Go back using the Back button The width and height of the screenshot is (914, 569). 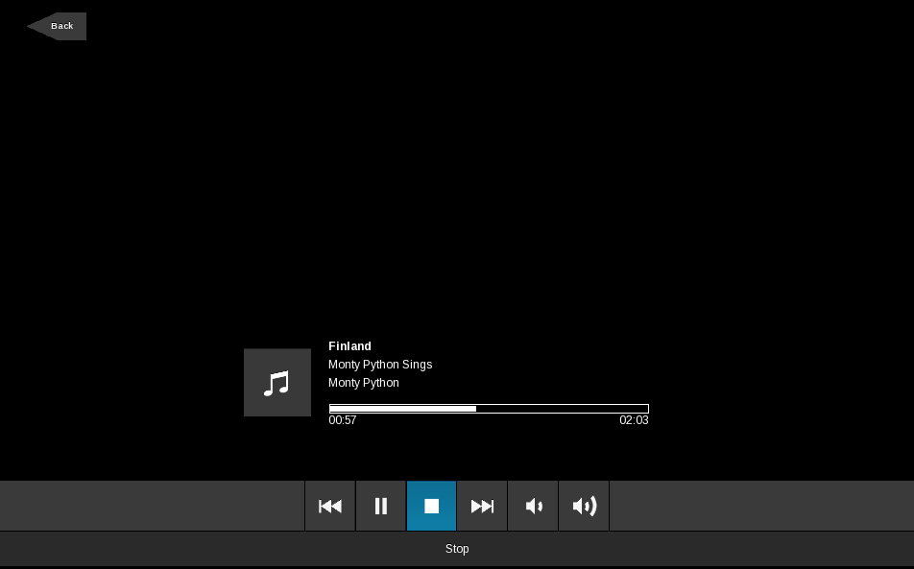[x=58, y=26]
